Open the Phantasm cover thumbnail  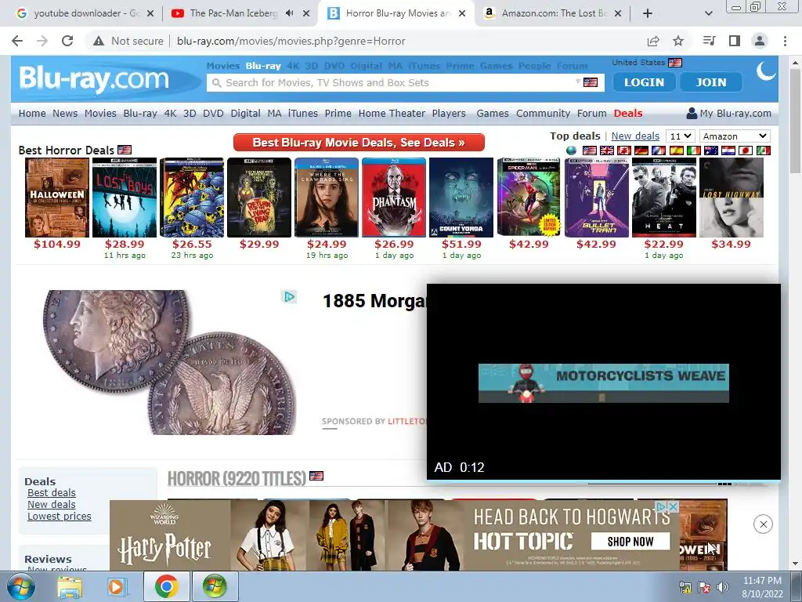tap(394, 198)
